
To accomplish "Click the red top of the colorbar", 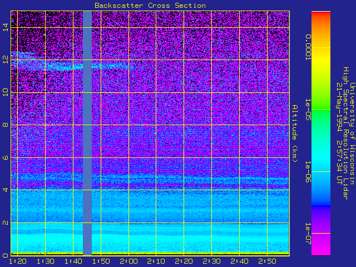I will (321, 14).
